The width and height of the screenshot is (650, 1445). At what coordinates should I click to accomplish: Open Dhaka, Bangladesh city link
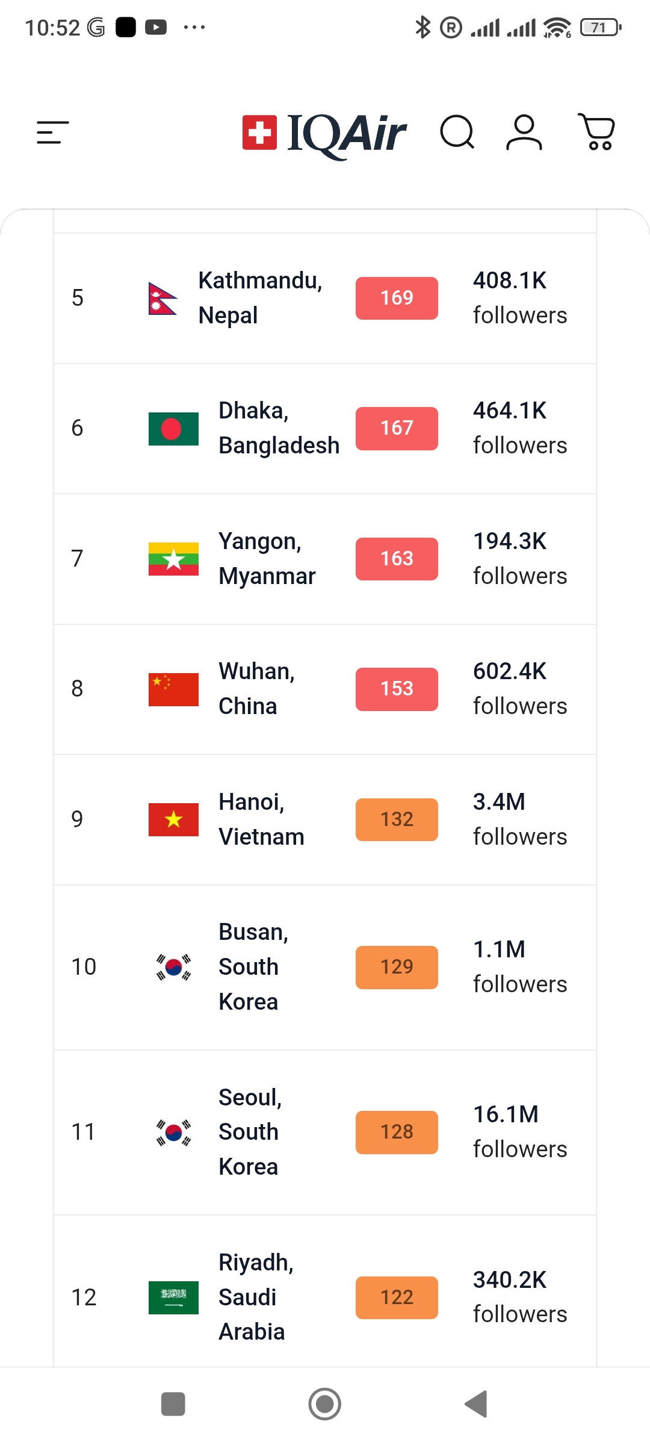(279, 428)
